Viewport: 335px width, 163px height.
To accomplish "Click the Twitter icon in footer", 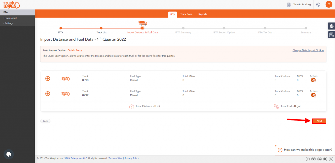I will (x=314, y=159).
